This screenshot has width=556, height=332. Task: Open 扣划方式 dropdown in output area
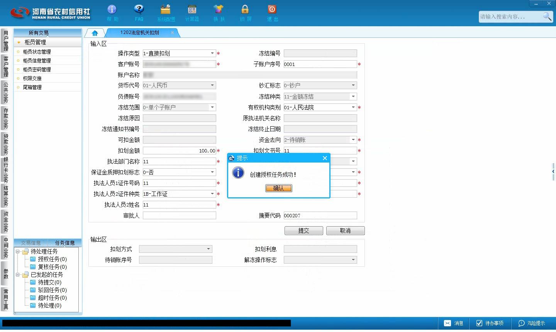pyautogui.click(x=208, y=249)
